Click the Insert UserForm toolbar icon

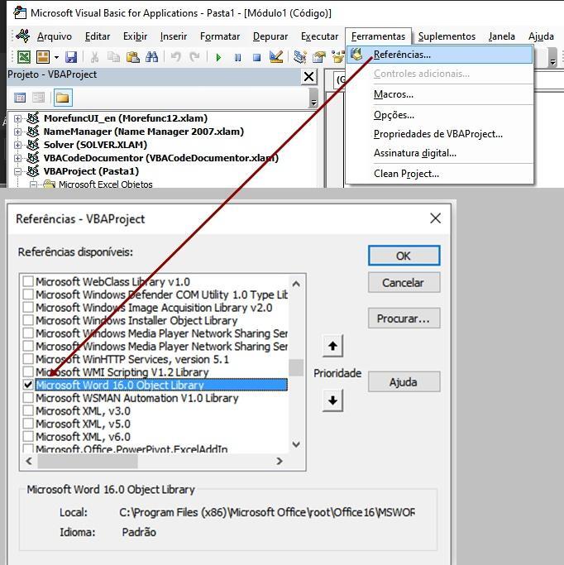pyautogui.click(x=43, y=57)
